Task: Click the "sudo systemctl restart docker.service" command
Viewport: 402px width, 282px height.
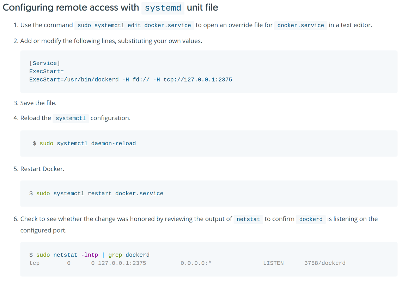Action: [x=99, y=194]
